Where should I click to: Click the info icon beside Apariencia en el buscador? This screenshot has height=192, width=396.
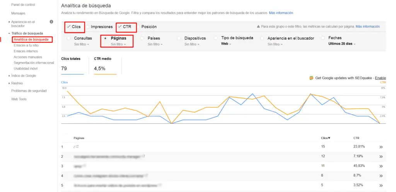coord(51,22)
